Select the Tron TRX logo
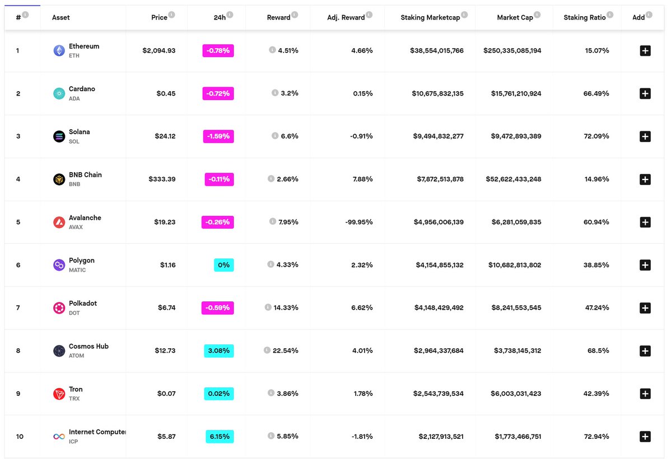672x459 pixels. (x=58, y=393)
